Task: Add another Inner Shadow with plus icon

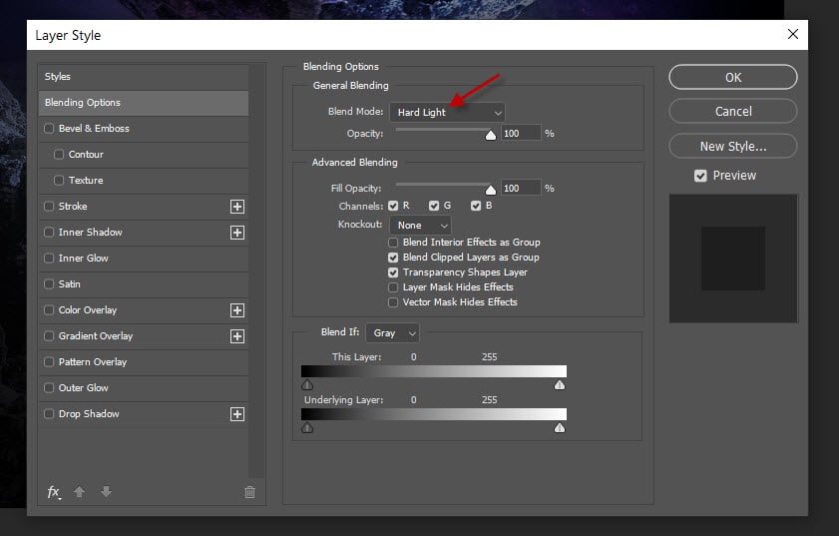Action: (x=237, y=233)
